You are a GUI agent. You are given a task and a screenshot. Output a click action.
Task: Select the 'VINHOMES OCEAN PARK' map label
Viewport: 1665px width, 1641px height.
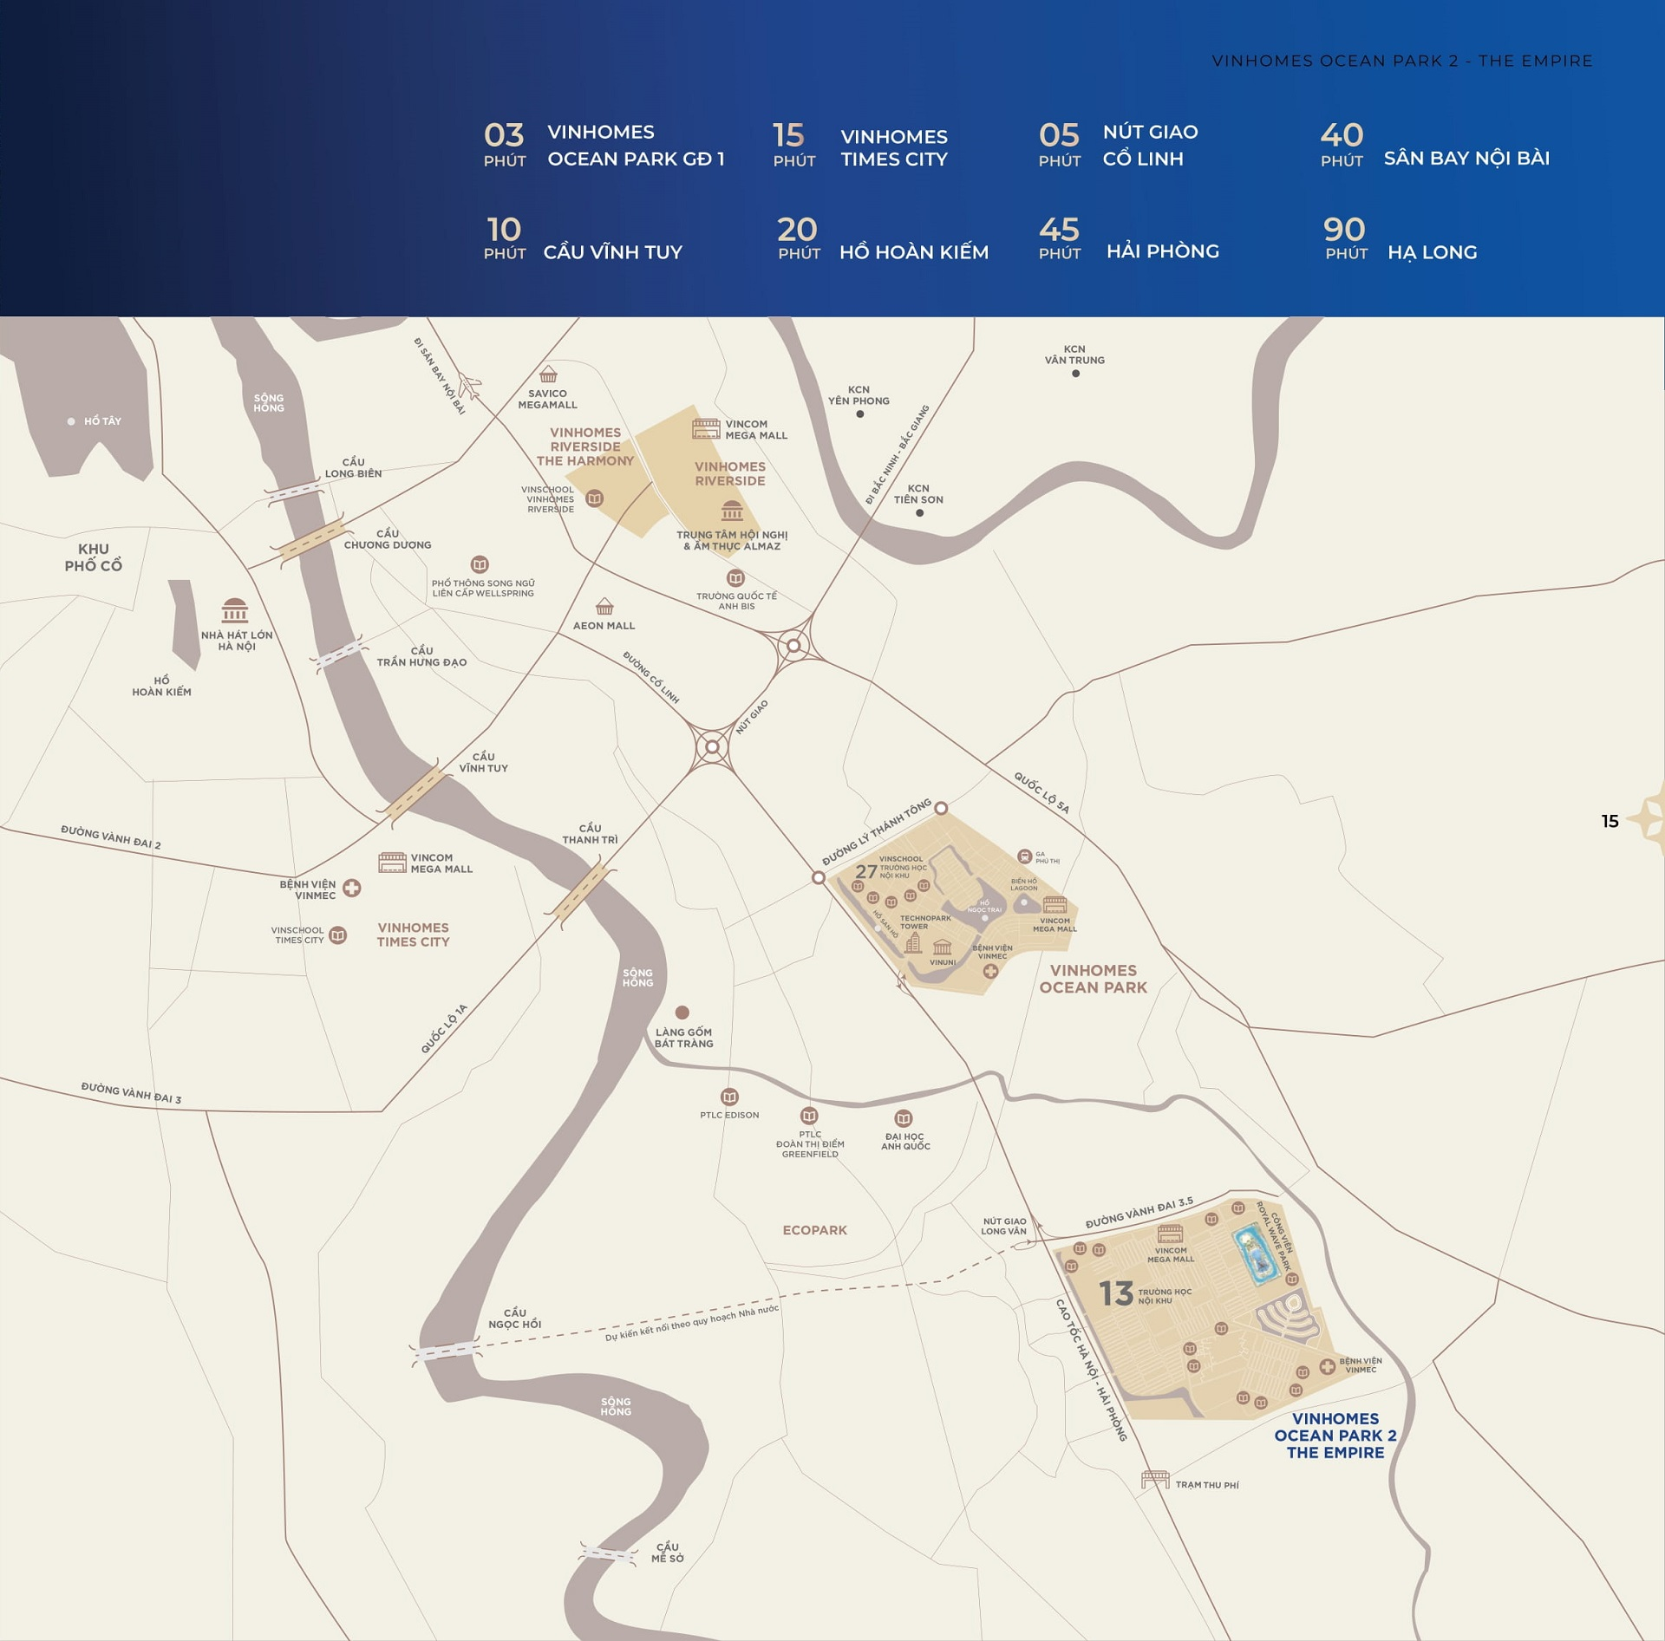(x=1093, y=979)
